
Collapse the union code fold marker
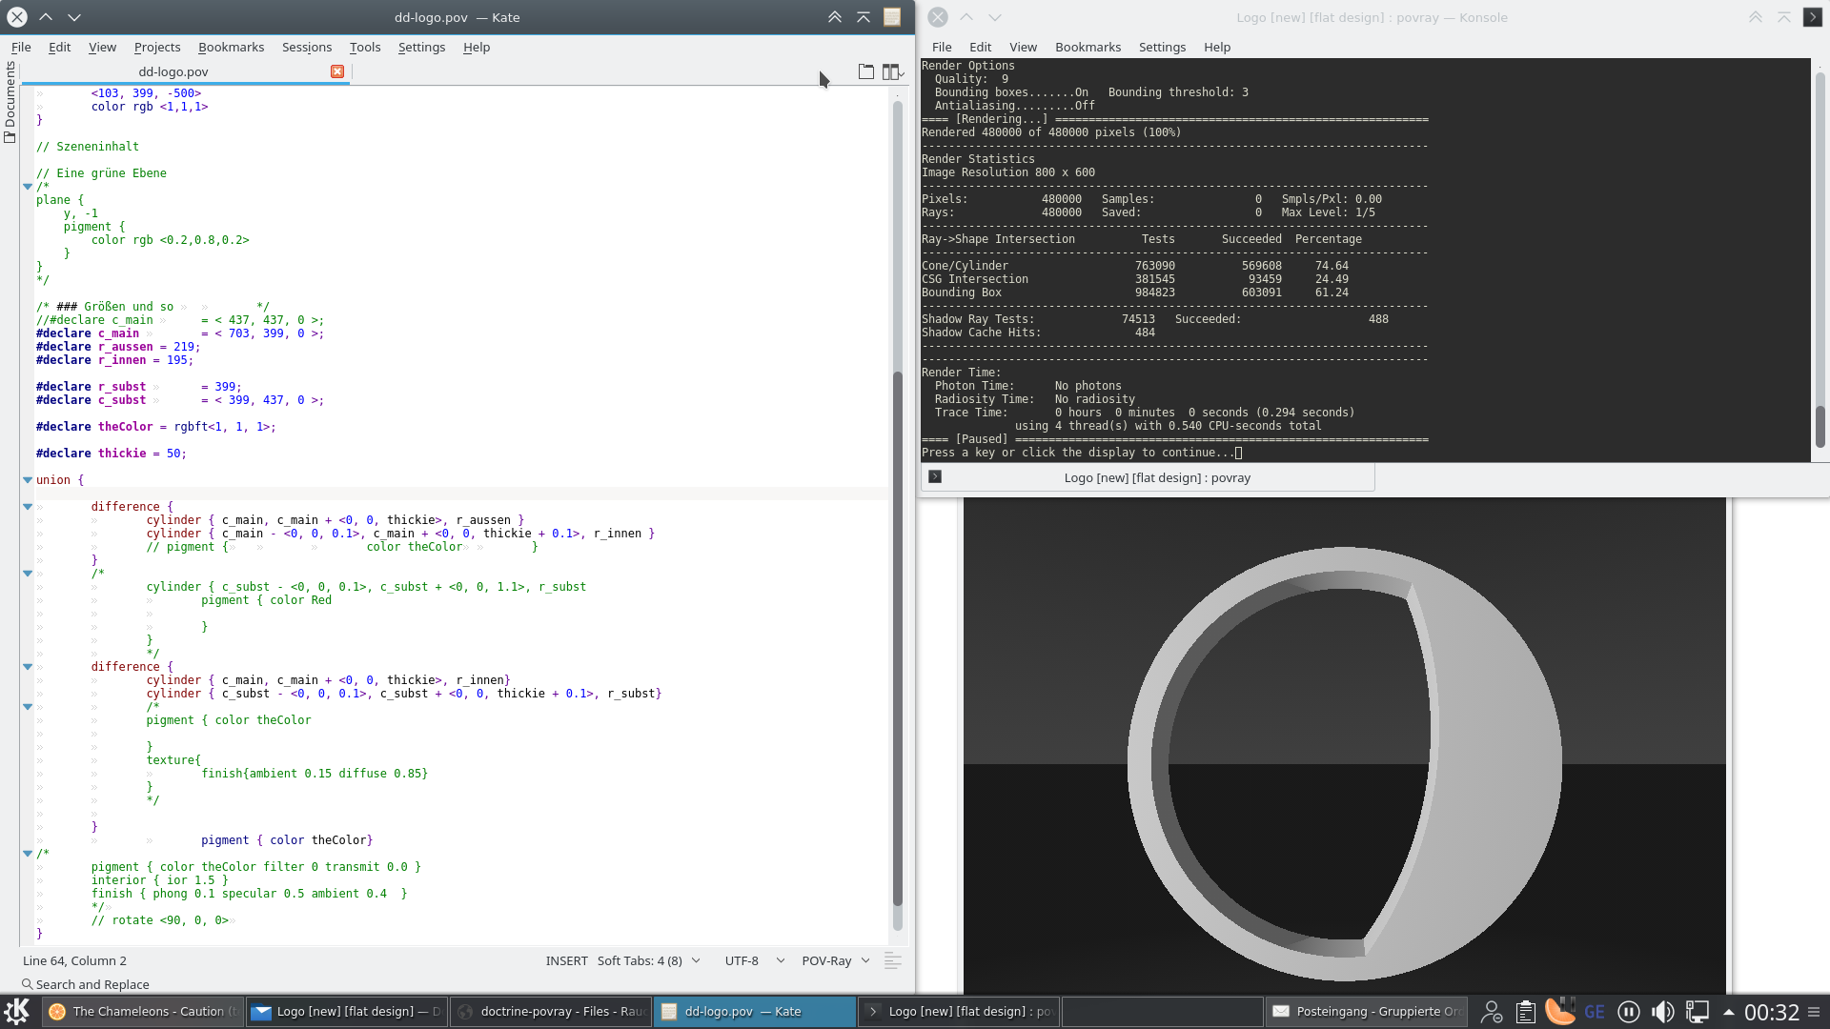tap(28, 480)
